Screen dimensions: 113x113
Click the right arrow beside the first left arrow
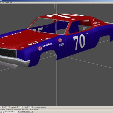pos(2,107)
